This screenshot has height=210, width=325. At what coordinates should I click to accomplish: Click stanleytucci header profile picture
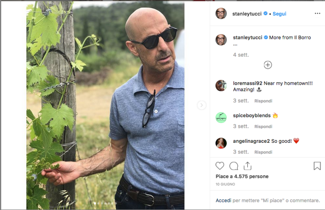(x=221, y=14)
